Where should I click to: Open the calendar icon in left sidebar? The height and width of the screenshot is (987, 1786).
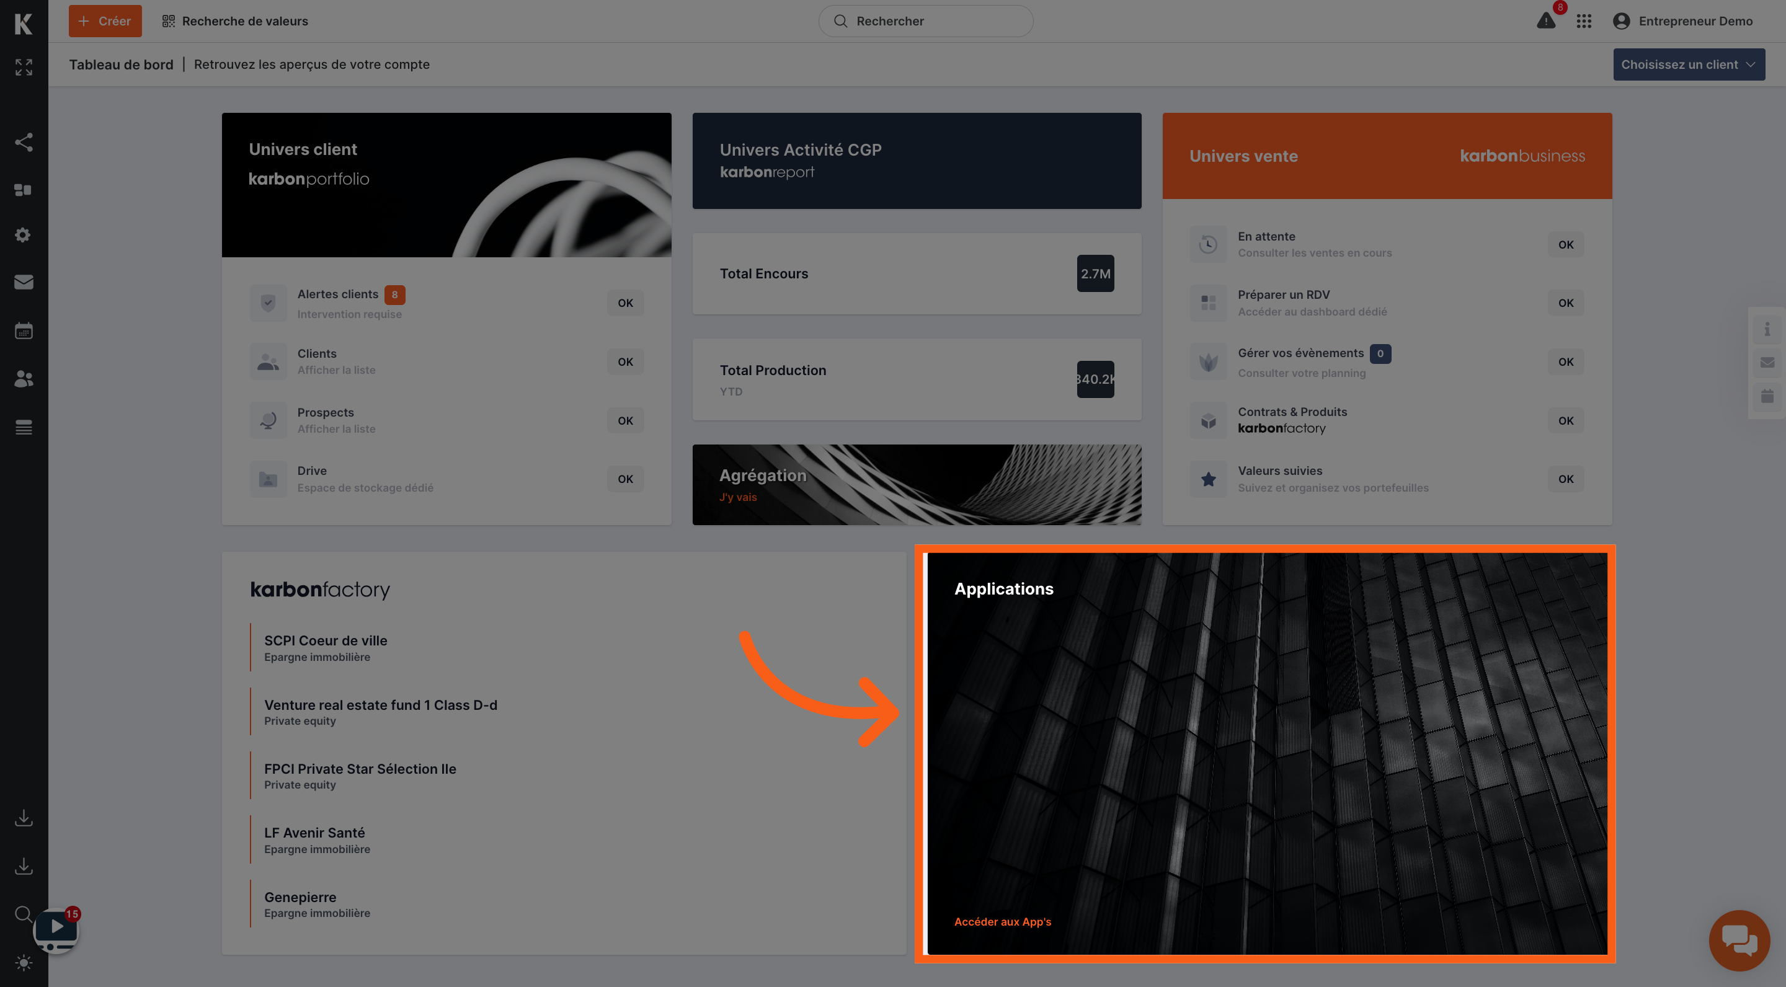(x=24, y=330)
